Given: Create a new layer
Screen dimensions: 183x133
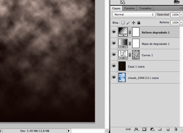Looking at the screenshot, I should point(168,129).
